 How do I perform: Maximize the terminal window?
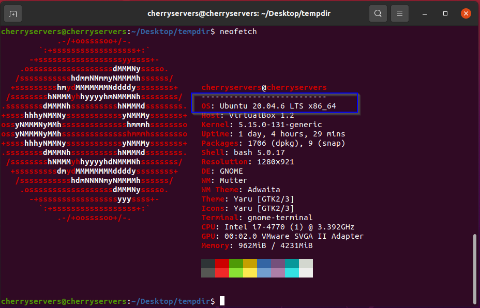445,13
